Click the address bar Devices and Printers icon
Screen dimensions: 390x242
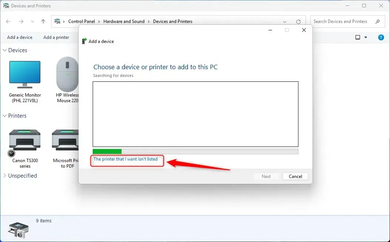[x=57, y=21]
